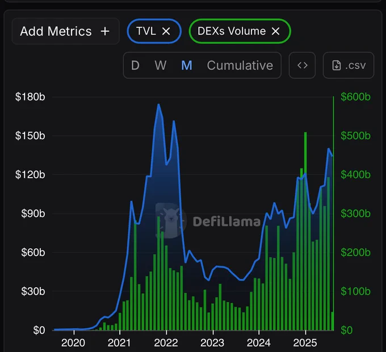Download chart data as .csv
This screenshot has height=352, width=386.
349,65
